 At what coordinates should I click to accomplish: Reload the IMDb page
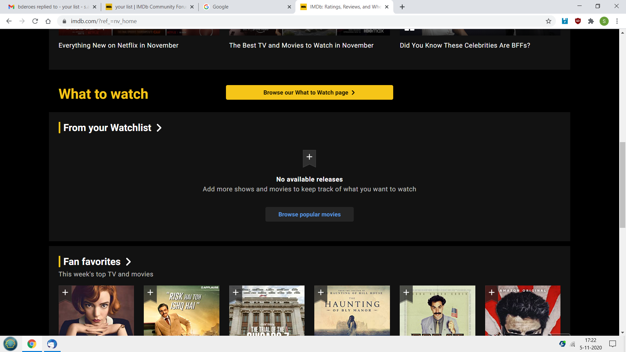tap(35, 21)
